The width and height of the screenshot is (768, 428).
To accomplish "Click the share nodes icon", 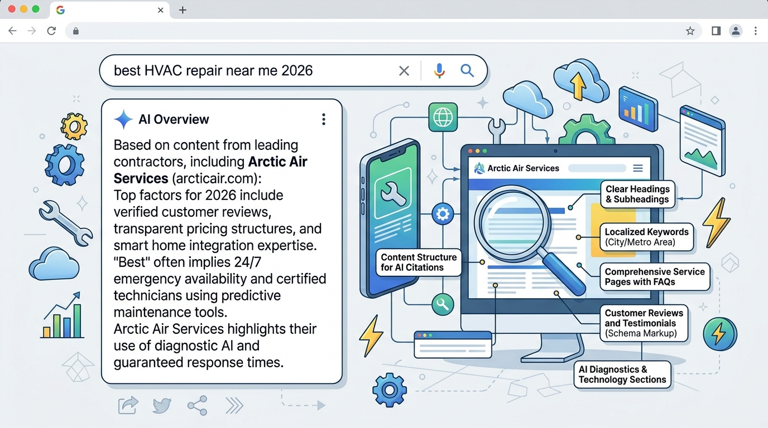I will click(197, 405).
